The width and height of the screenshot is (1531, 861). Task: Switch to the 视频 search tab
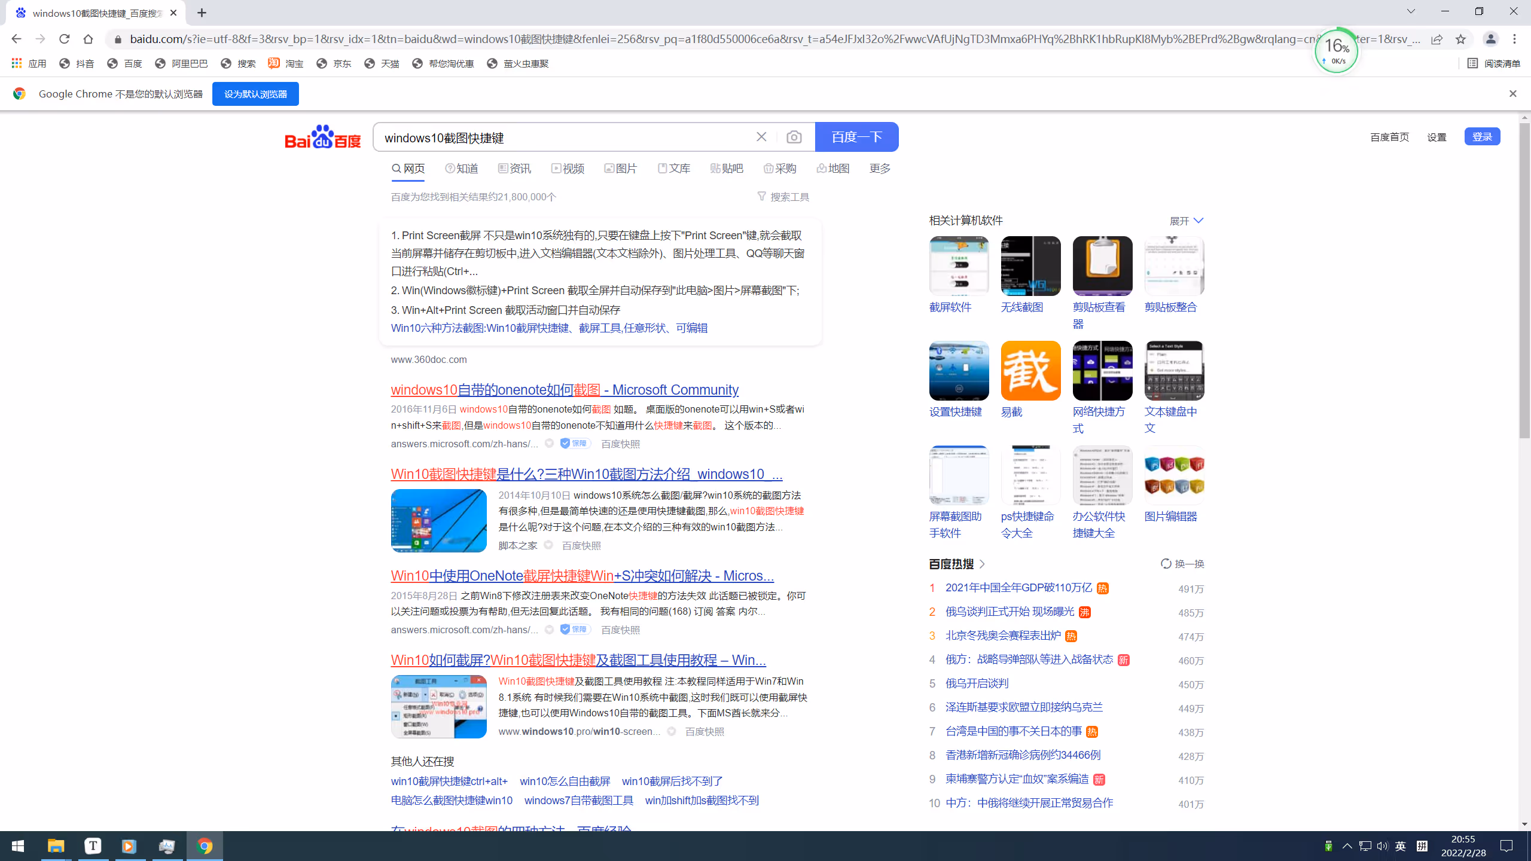pyautogui.click(x=568, y=169)
